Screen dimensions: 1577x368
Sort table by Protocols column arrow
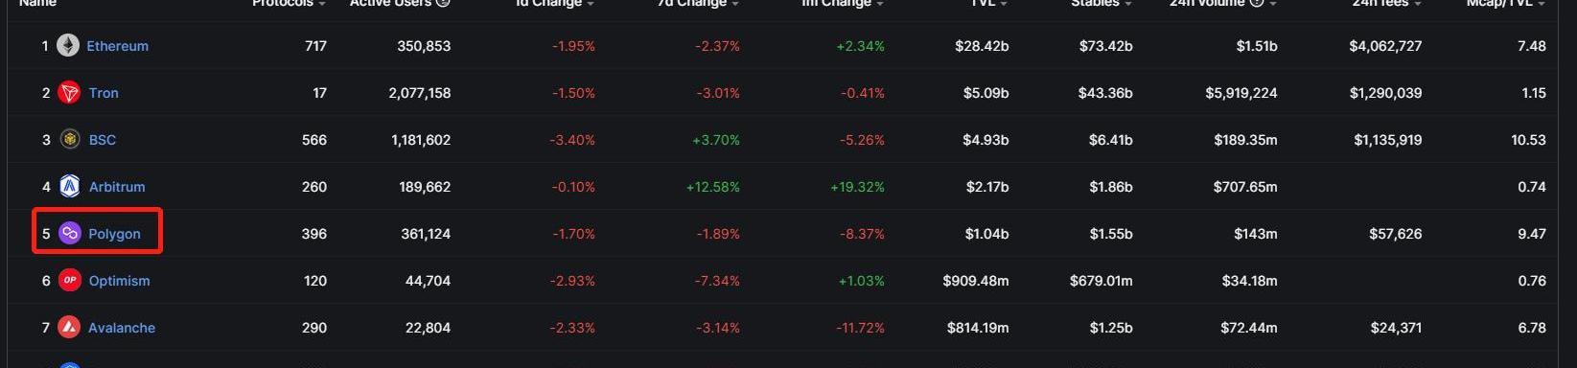tap(322, 4)
